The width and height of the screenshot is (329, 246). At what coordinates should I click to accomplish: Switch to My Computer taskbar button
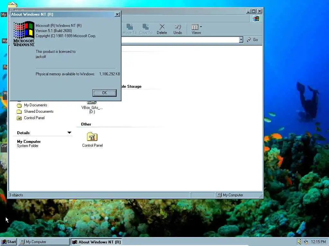pos(44,242)
